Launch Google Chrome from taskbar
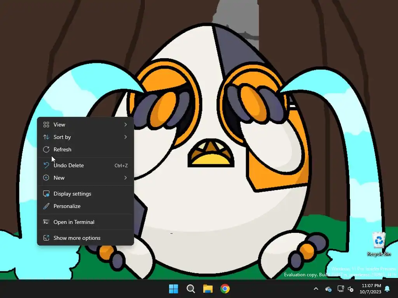 225,289
